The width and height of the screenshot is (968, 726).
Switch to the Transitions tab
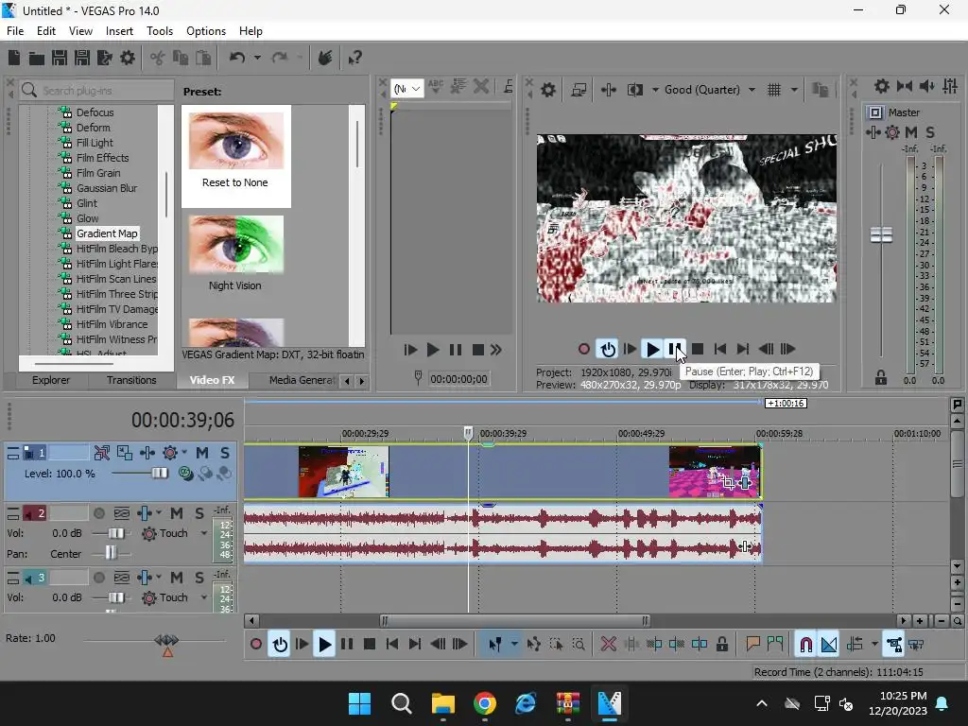(x=130, y=380)
